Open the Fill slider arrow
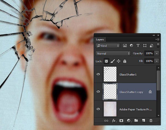Image resolution: width=166 pixels, height=130 pixels. [157, 61]
